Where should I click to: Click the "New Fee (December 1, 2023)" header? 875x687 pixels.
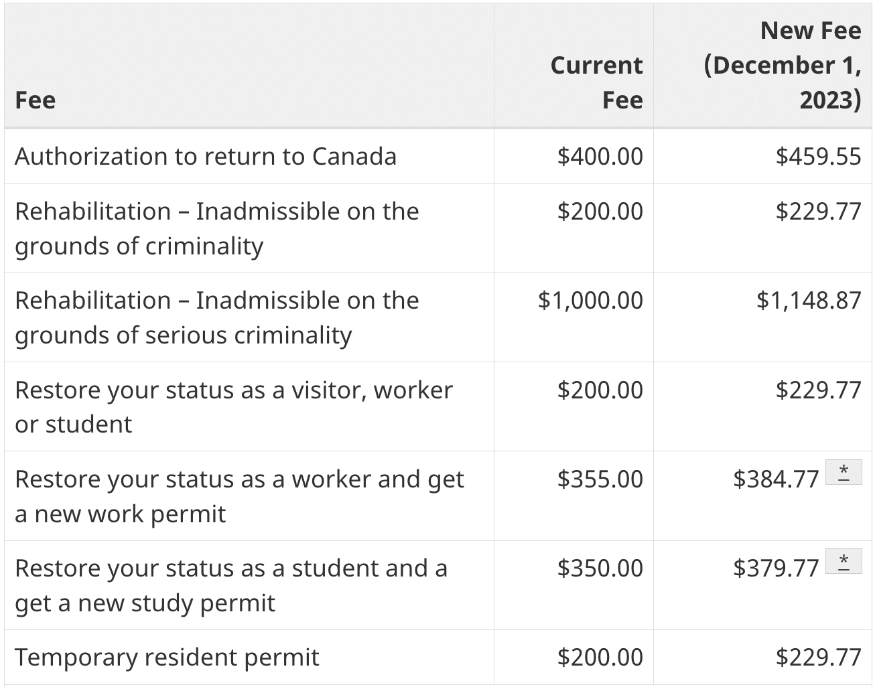click(783, 65)
